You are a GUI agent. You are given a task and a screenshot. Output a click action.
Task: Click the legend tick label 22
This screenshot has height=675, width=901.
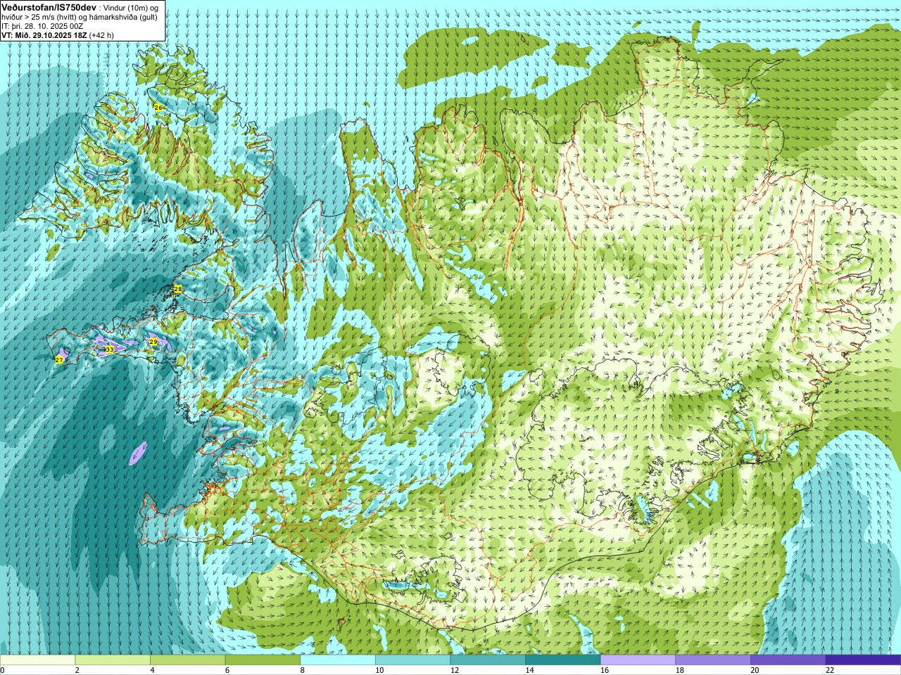point(830,670)
